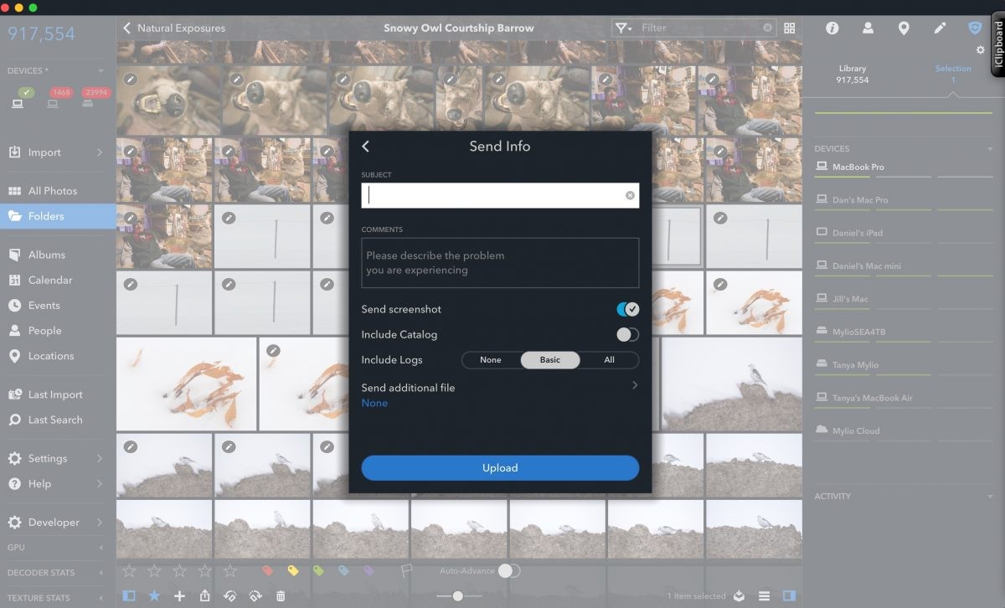Click the Filter funnel icon
1005x608 pixels.
(623, 28)
